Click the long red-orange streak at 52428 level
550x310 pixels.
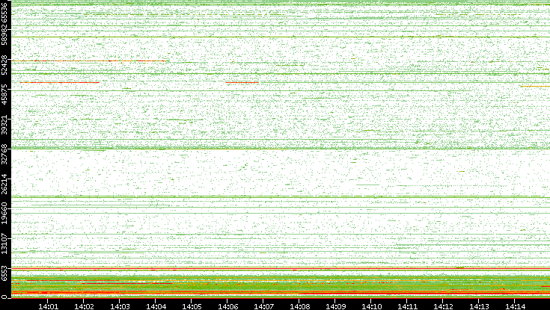pos(88,61)
